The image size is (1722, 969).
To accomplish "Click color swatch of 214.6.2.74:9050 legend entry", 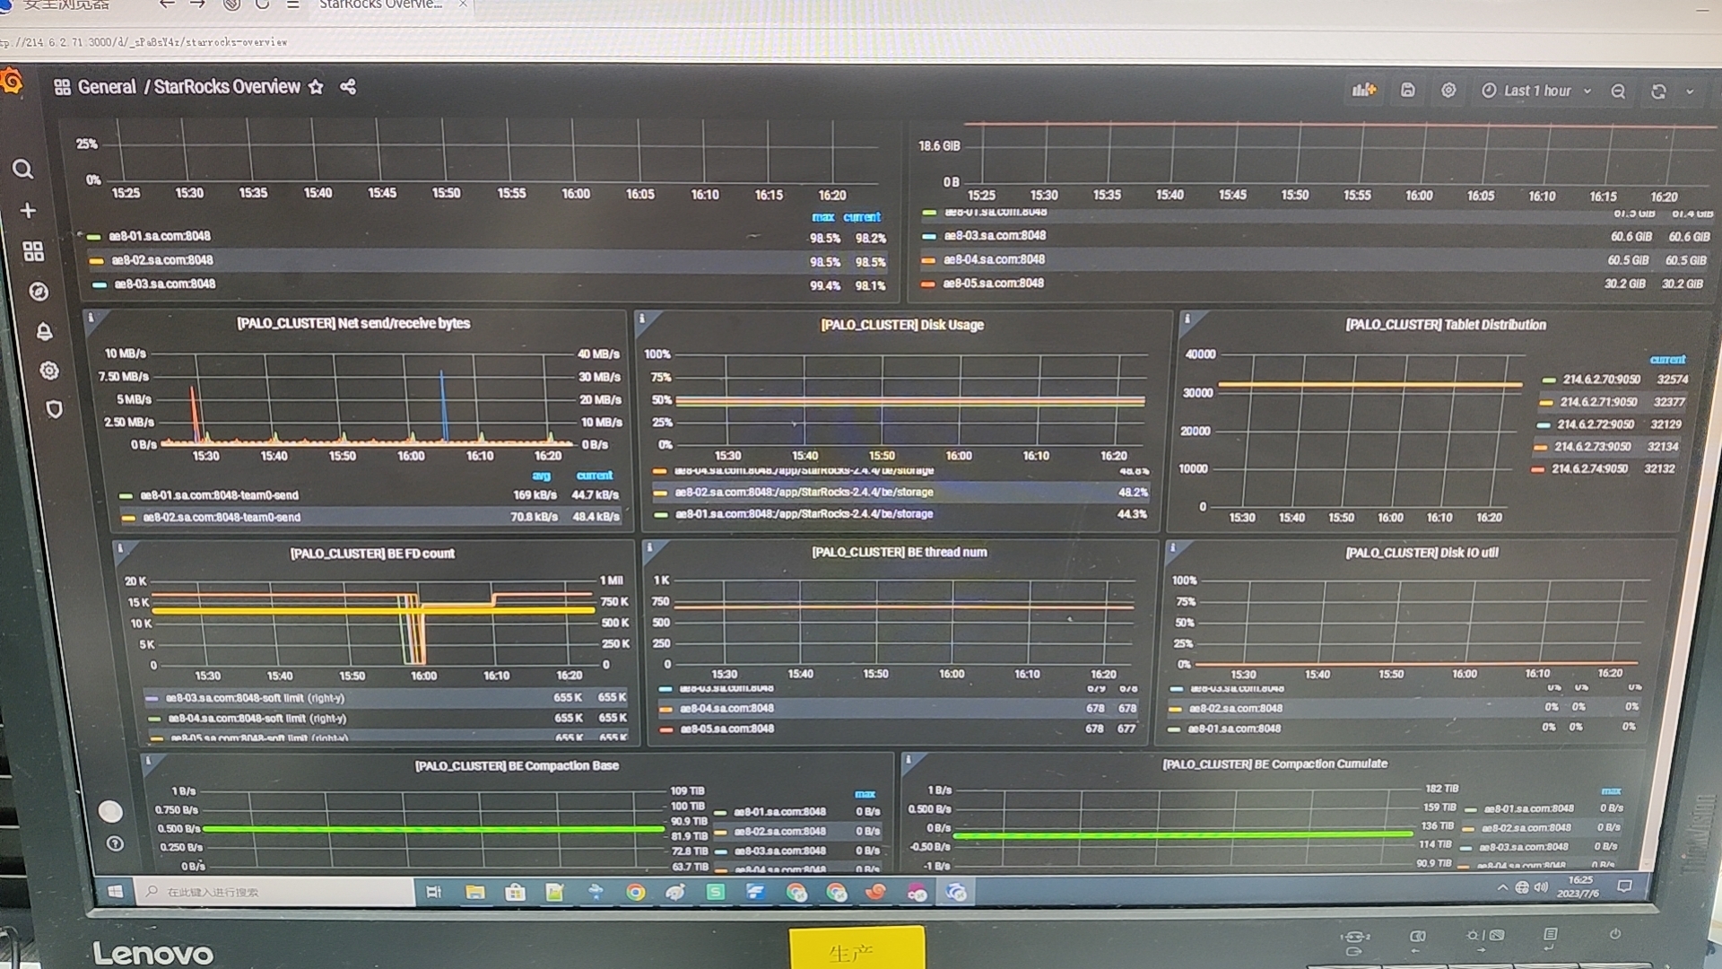I will click(x=1537, y=469).
